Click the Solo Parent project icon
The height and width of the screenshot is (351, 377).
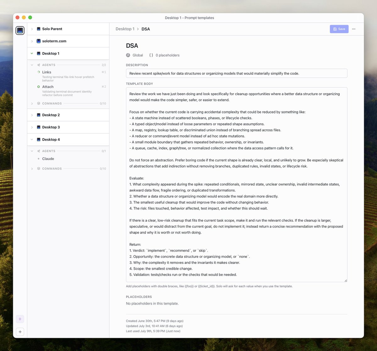point(39,29)
